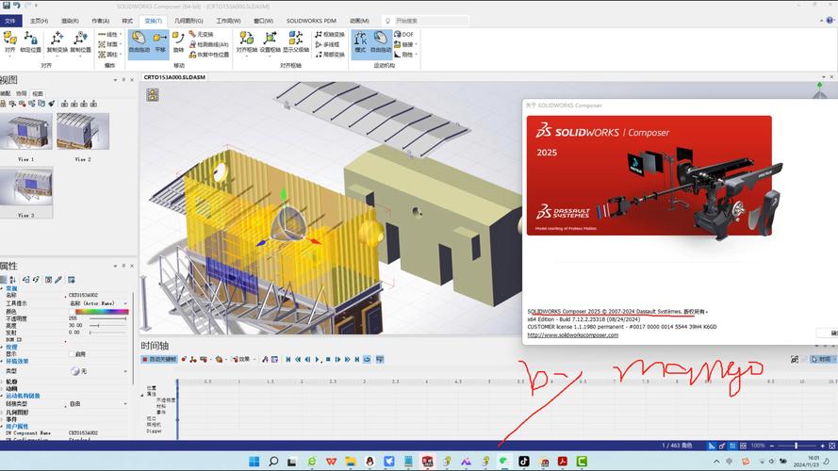Open the 刚性 rigid dropdown
This screenshot has height=471, width=838.
coord(406,55)
